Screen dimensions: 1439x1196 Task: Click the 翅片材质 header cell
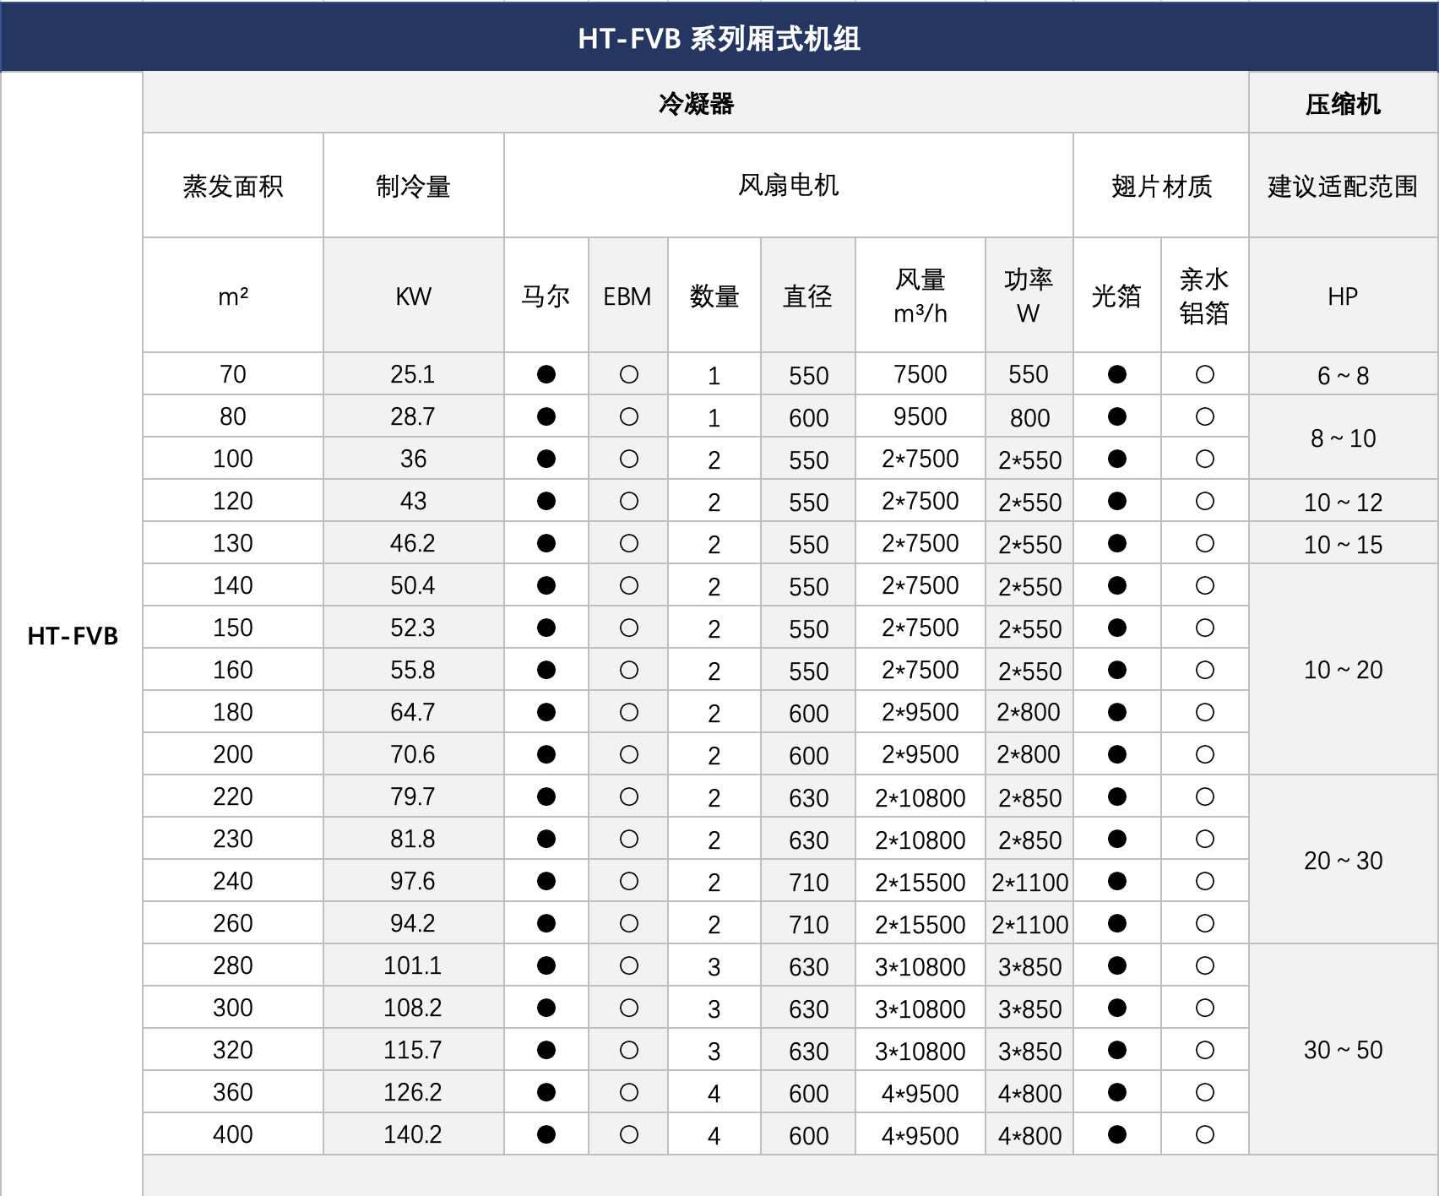point(1161,186)
